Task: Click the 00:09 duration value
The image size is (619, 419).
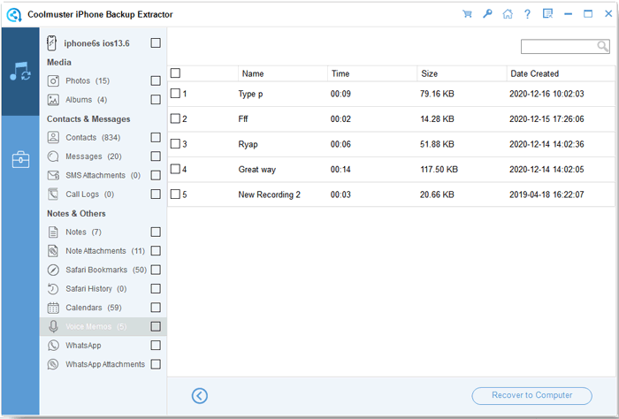Action: [x=340, y=94]
